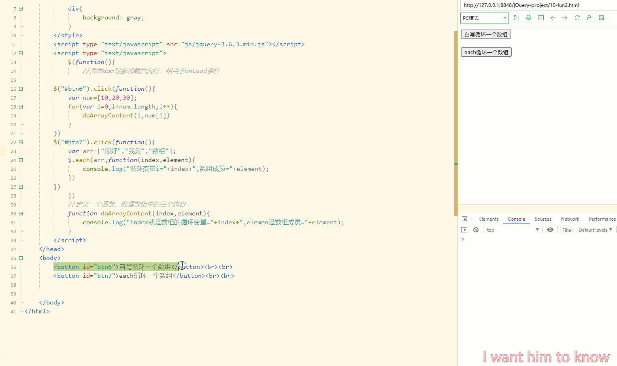Focus the console Filter field
617x366 pixels.
click(568, 230)
